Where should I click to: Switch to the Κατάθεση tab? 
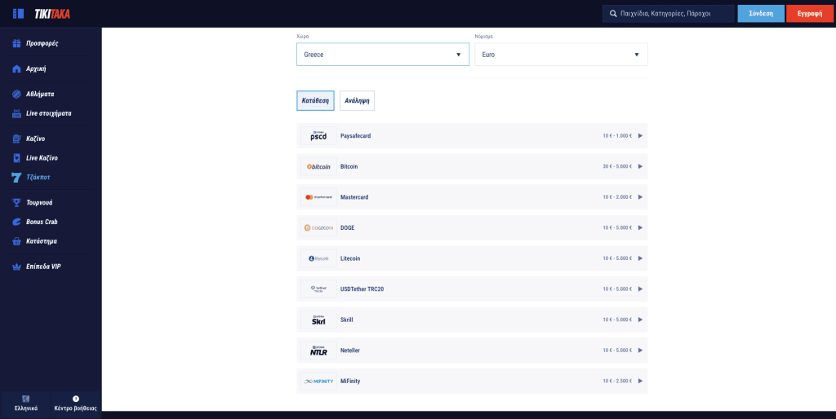315,101
